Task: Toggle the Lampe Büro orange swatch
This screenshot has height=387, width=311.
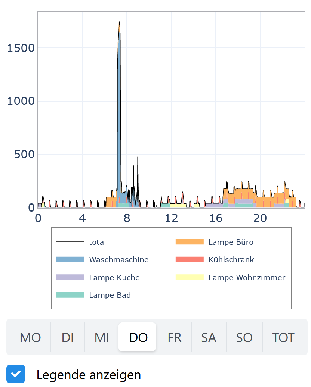Action: pyautogui.click(x=190, y=242)
